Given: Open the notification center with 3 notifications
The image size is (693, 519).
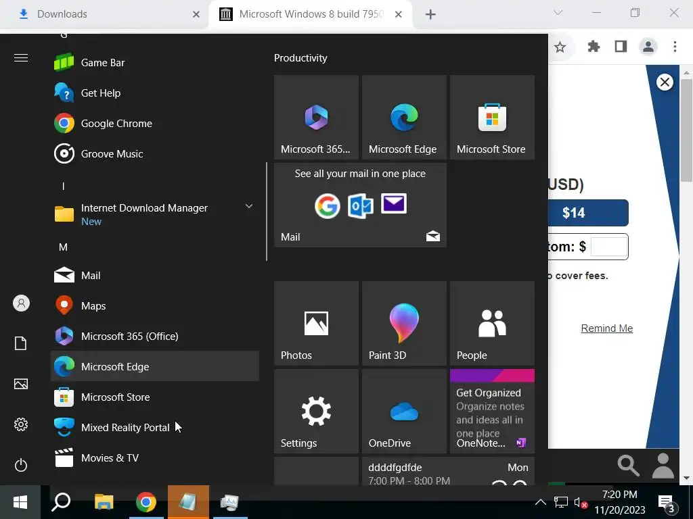Looking at the screenshot, I should click(x=667, y=503).
